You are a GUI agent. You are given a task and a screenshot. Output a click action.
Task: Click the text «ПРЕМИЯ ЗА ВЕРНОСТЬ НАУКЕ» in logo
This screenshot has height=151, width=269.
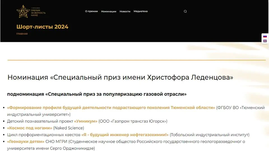38,13
